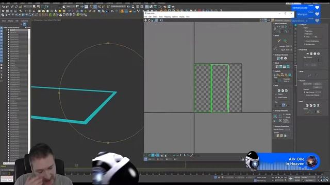The height and width of the screenshot is (185, 330).
Task: Click the Move tool in UV editor toolbar
Action: tap(145, 21)
